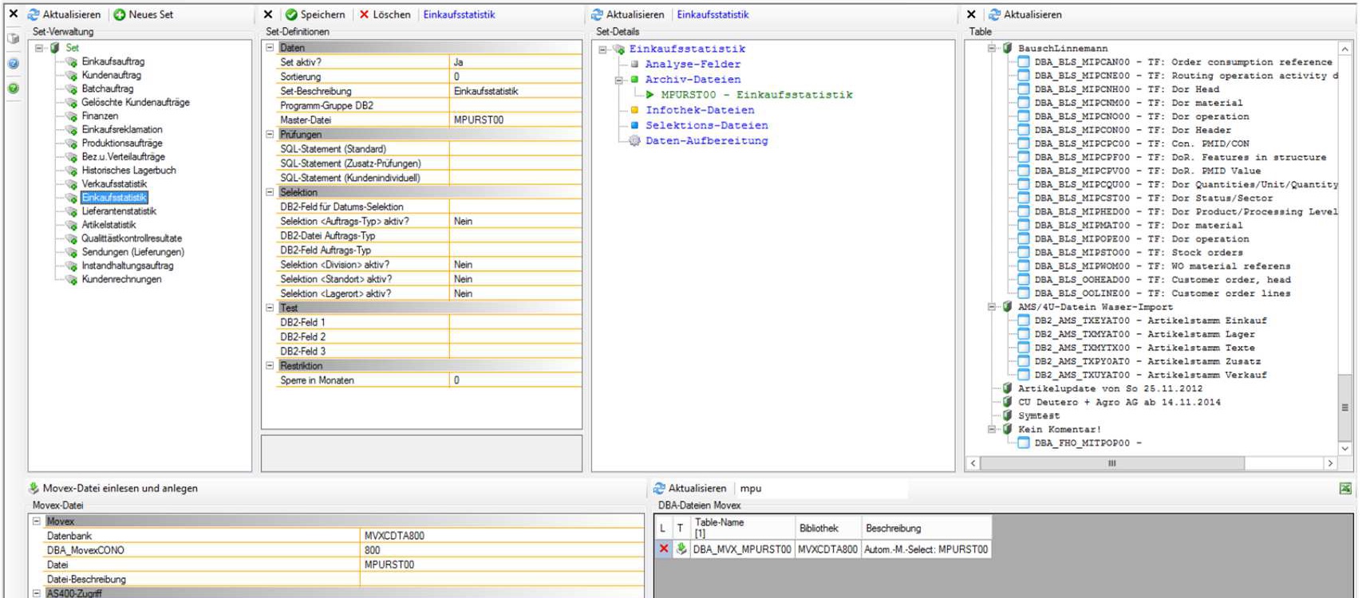Image resolution: width=1370 pixels, height=598 pixels.
Task: Click Movex-Datei einlesen und anlegen icon
Action: click(34, 488)
